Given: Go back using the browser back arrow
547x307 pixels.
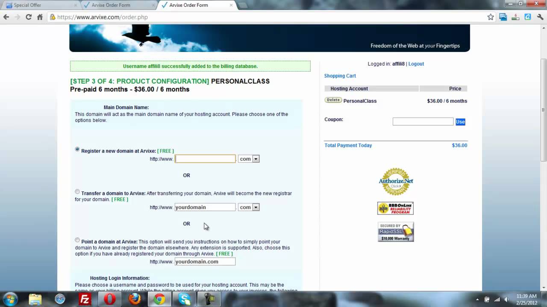Looking at the screenshot, I should [x=6, y=17].
